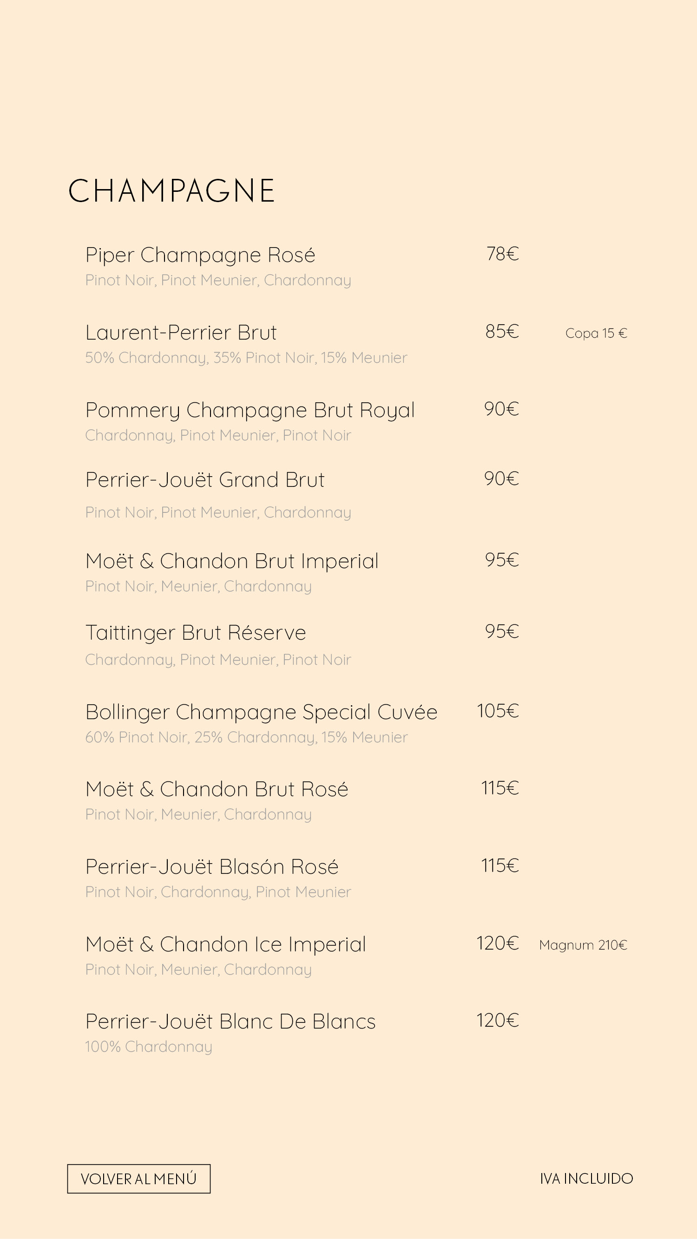Select Moët & Chandon Ice Imperial
Viewport: 697px width, 1239px height.
tap(226, 944)
